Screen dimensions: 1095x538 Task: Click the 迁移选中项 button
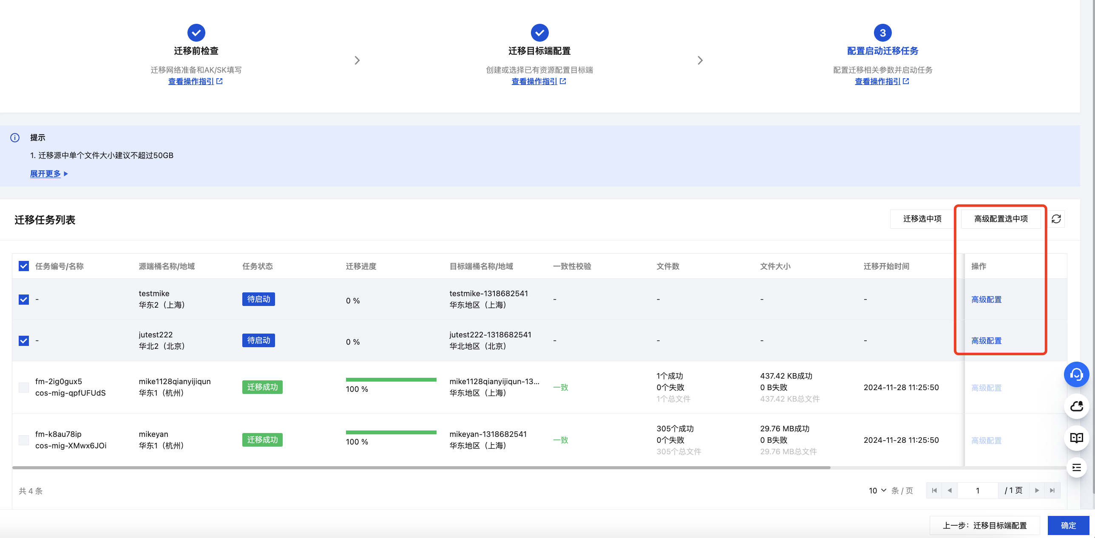(x=922, y=219)
